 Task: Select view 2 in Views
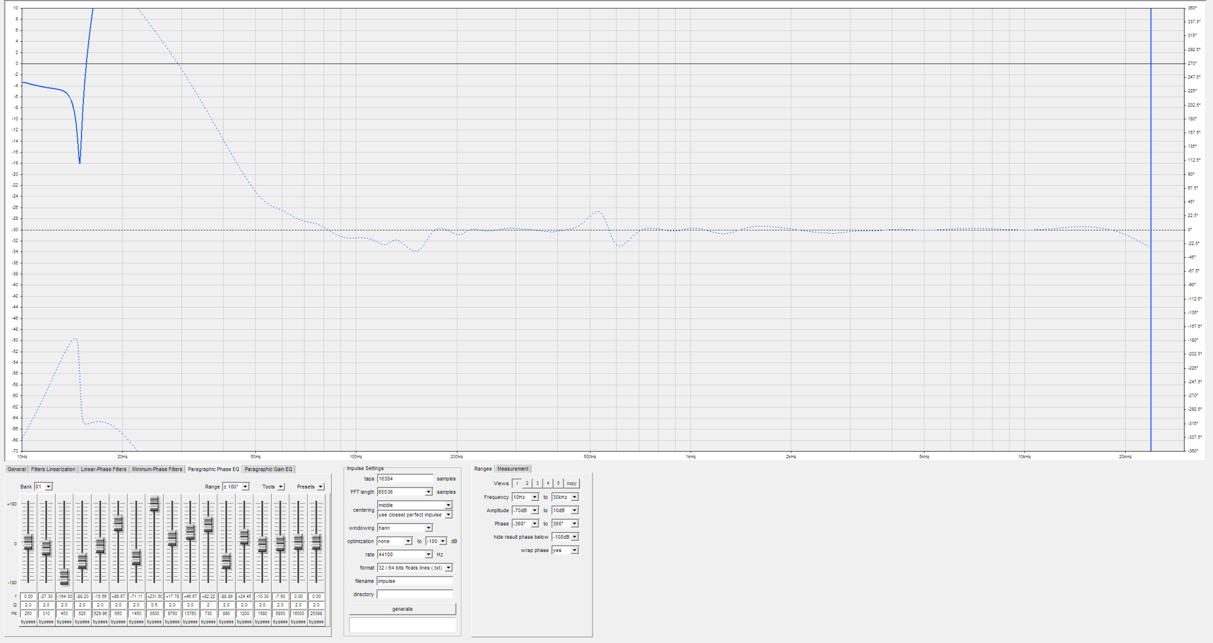[x=527, y=483]
